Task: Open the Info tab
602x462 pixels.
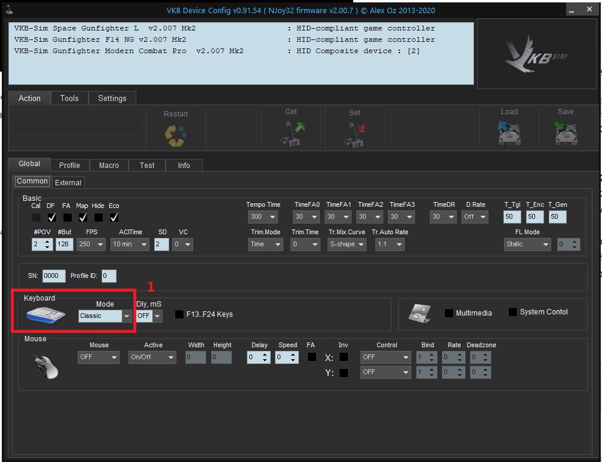Action: coord(184,166)
